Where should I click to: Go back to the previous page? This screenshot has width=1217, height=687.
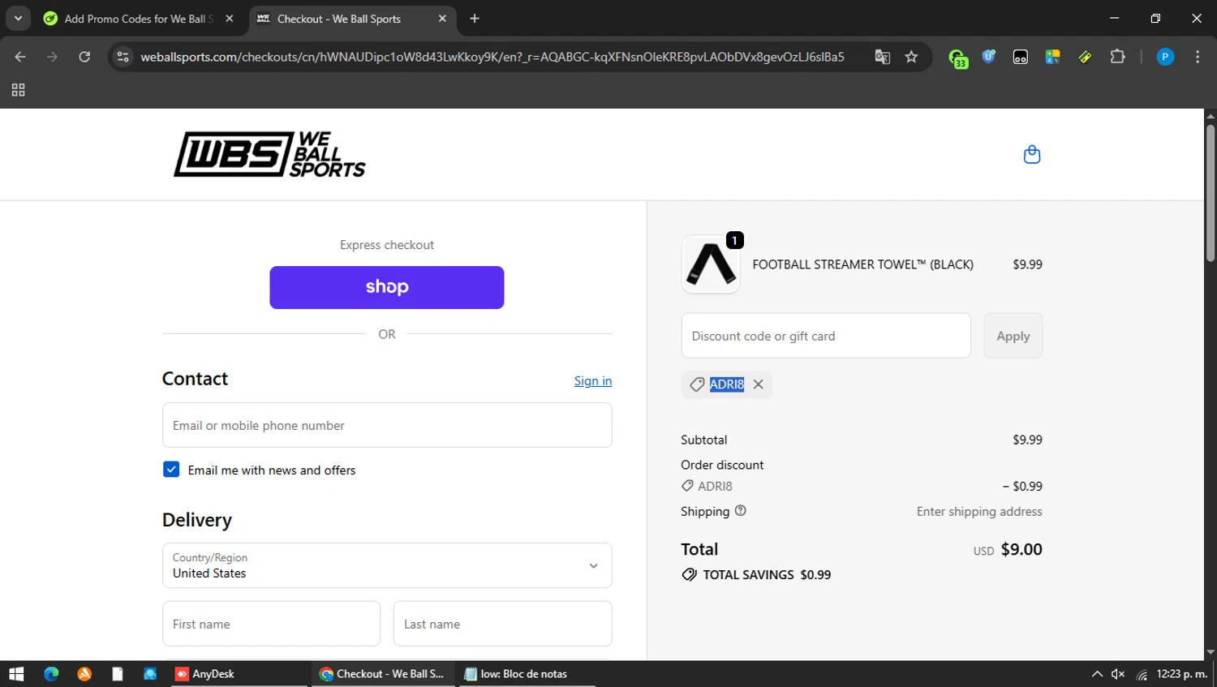(20, 57)
